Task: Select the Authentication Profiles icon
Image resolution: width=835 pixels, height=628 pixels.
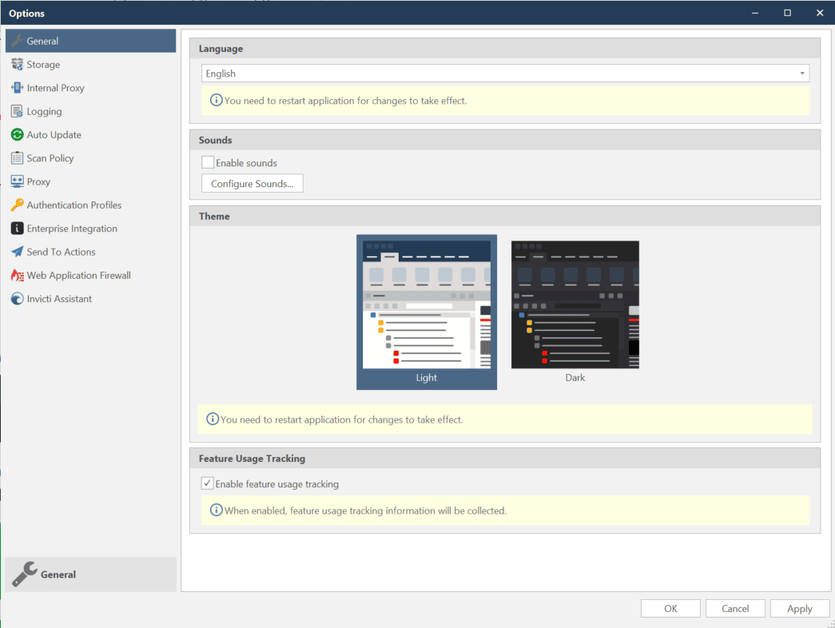Action: click(x=16, y=205)
